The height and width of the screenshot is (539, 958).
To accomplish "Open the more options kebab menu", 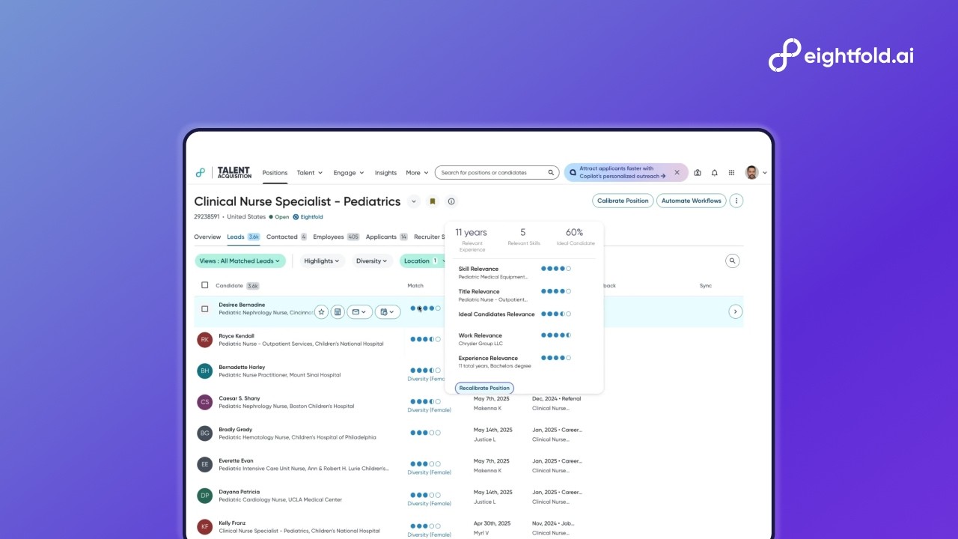I will click(x=736, y=201).
